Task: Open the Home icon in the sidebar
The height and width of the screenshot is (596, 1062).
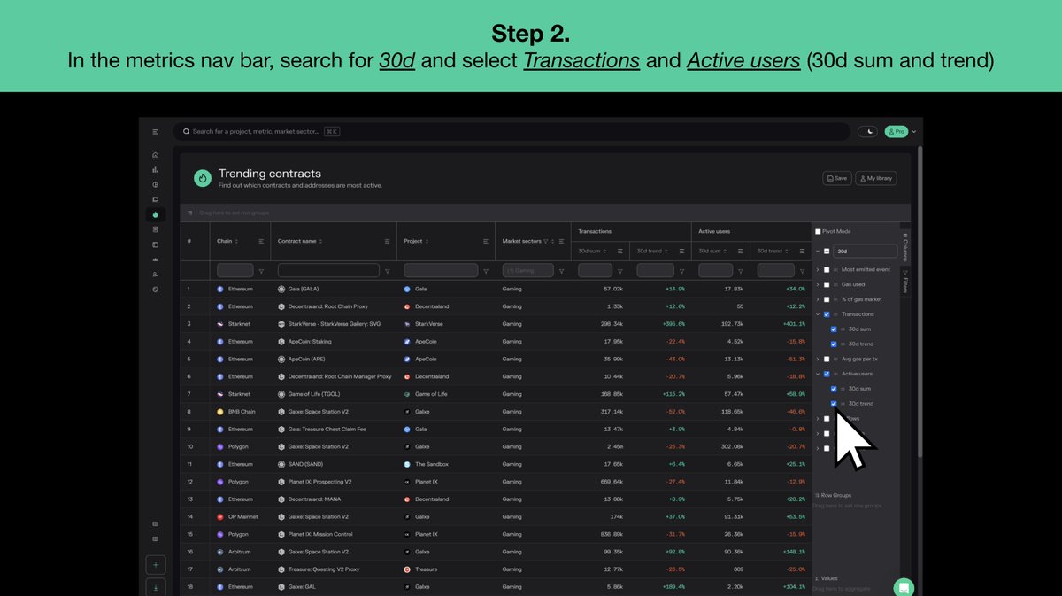Action: 156,155
